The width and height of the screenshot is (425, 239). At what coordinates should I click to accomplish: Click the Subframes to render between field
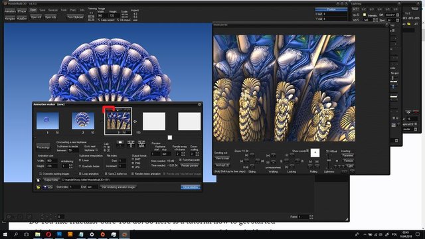[73, 150]
